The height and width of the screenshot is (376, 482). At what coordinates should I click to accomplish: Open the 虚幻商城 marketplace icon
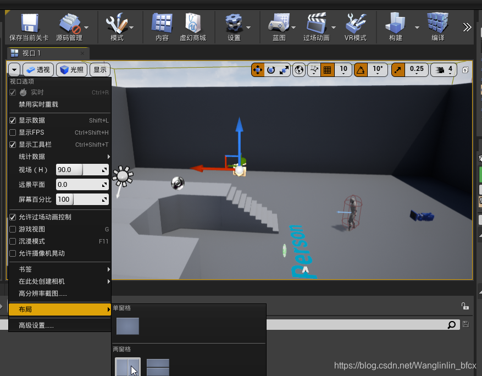(193, 24)
